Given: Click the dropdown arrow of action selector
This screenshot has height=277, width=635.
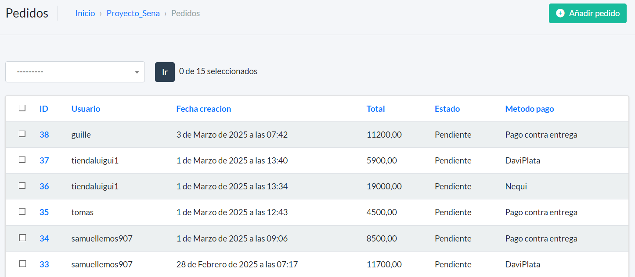Looking at the screenshot, I should (x=137, y=72).
